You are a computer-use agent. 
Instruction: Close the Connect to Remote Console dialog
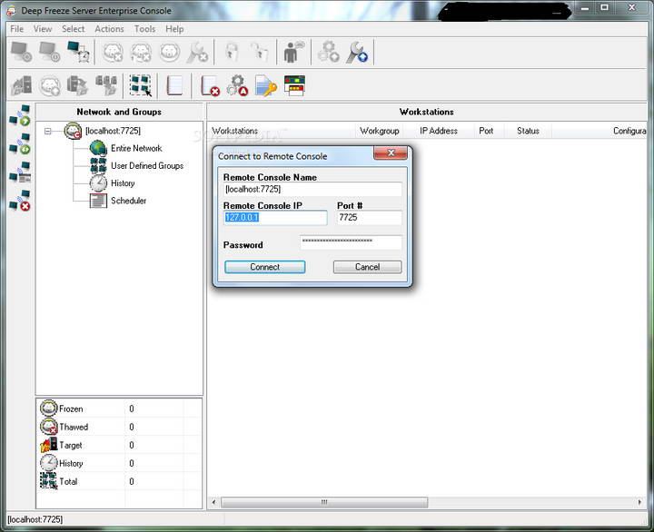(x=391, y=153)
